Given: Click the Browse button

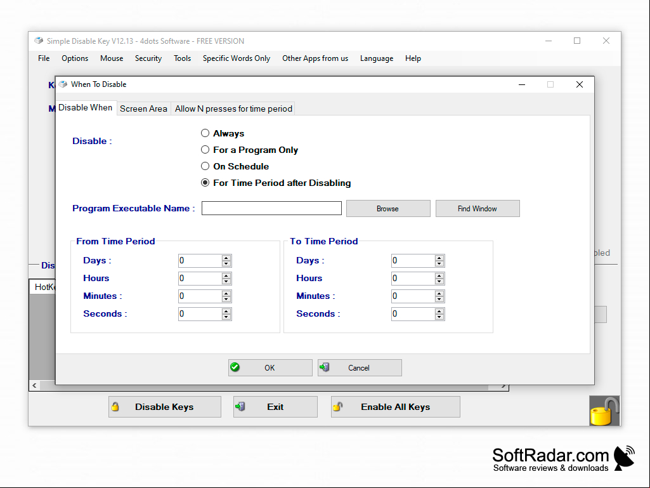Looking at the screenshot, I should 388,209.
